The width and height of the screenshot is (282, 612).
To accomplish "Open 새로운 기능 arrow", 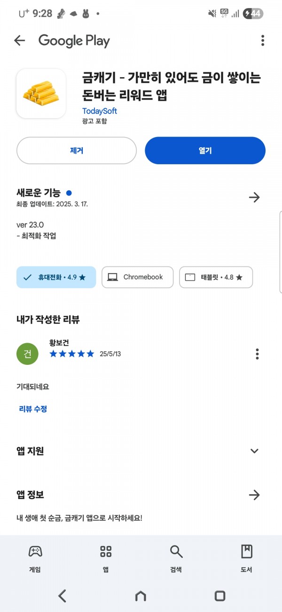I will click(x=254, y=197).
